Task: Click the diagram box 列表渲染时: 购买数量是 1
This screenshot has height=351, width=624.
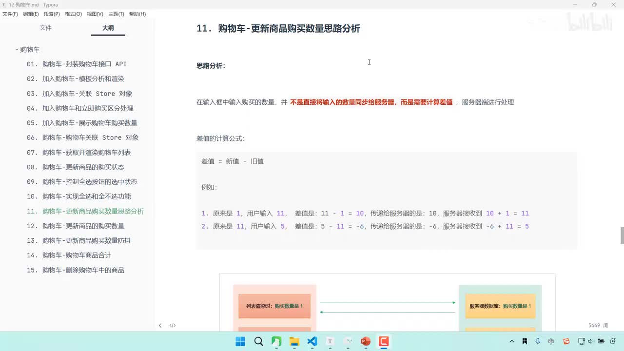Action: click(274, 306)
